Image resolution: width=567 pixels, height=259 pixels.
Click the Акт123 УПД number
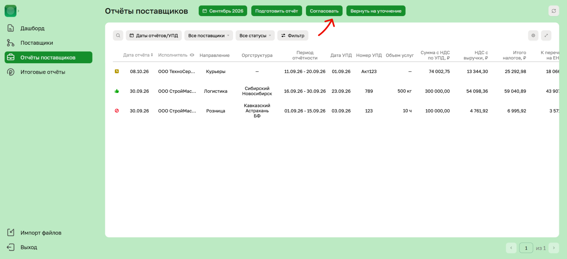[369, 71]
